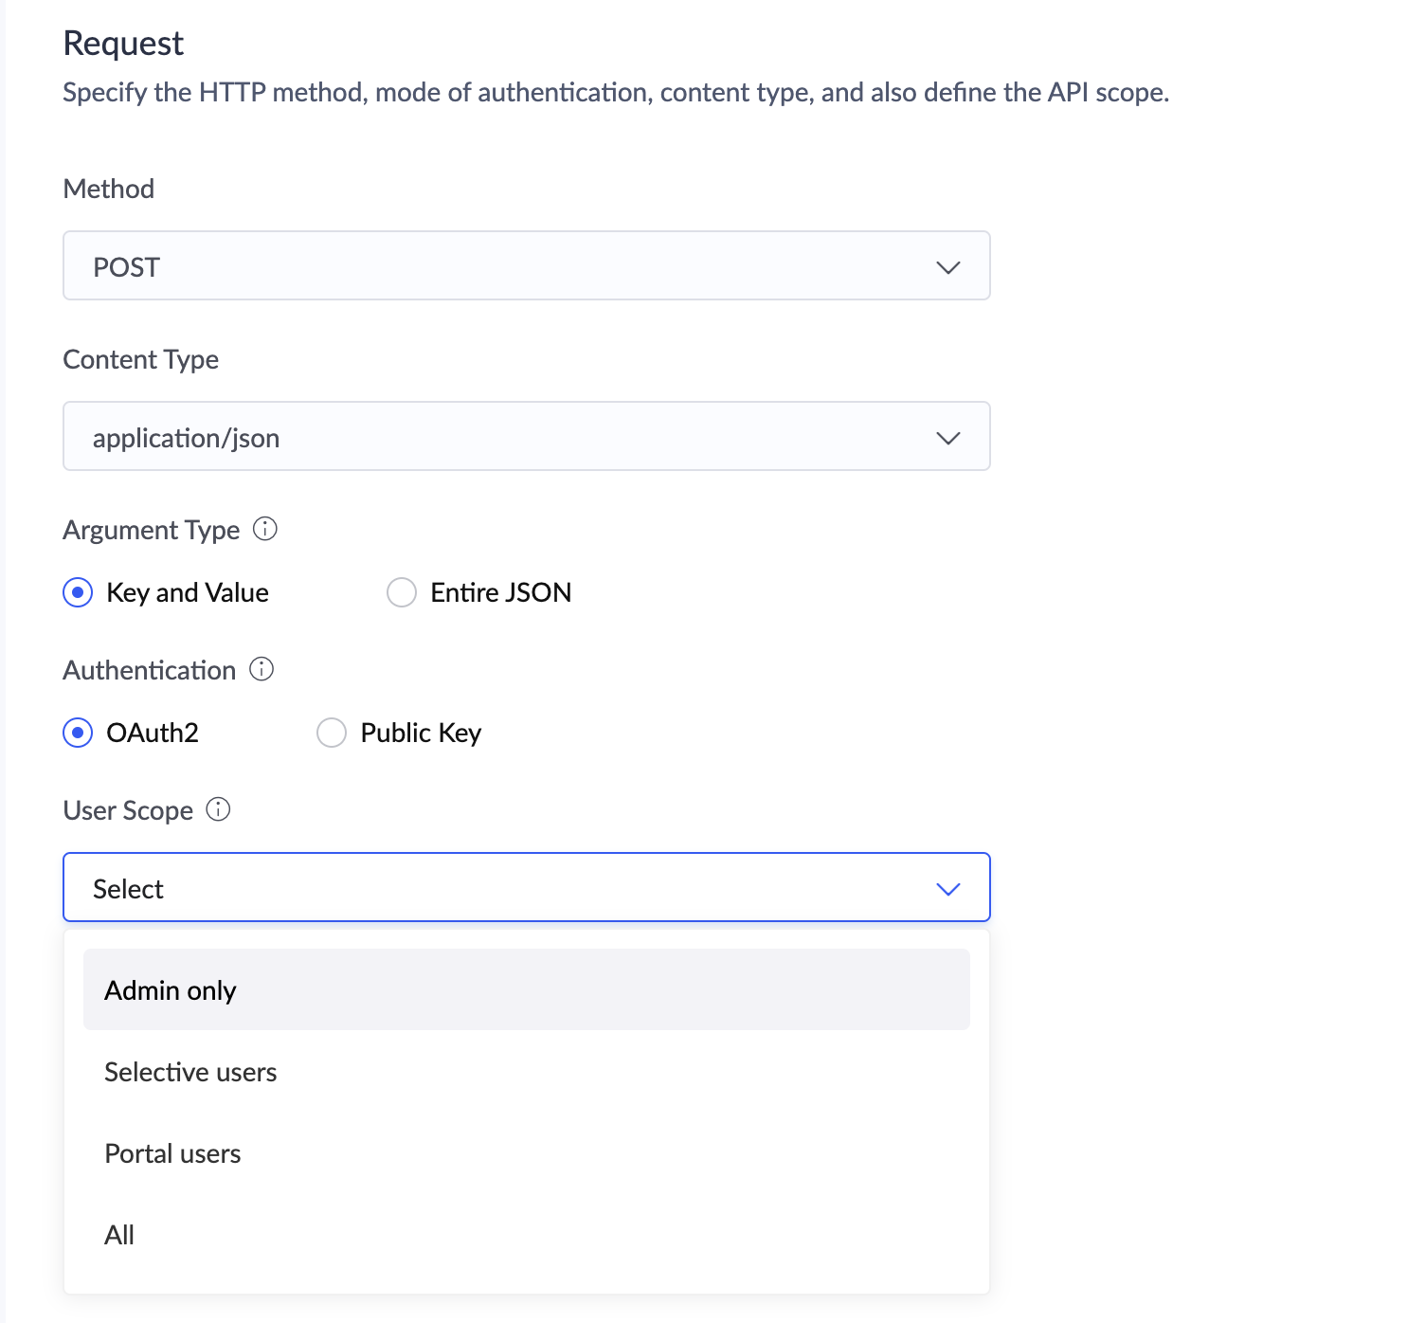Click the Method dropdown chevron arrow
Screen dimensions: 1425x1323
947,267
